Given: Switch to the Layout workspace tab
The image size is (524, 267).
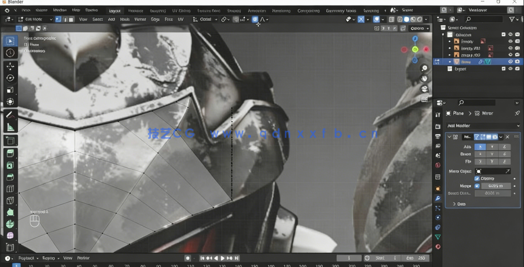Looking at the screenshot, I should click(x=115, y=10).
